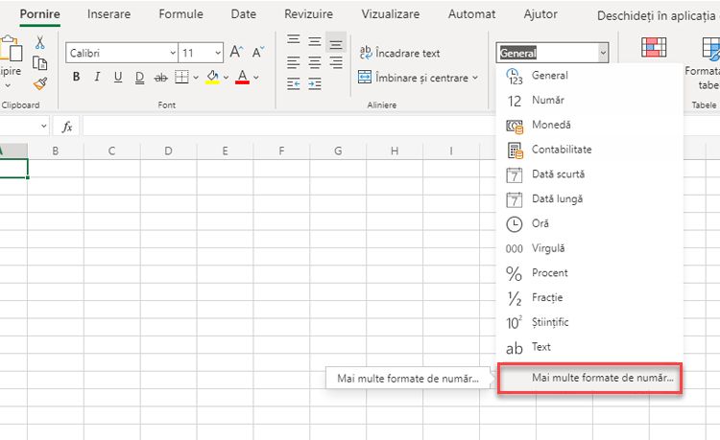
Task: Switch to the Inserare tab
Action: [108, 14]
